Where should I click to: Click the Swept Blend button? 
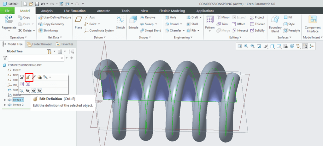tap(150, 31)
